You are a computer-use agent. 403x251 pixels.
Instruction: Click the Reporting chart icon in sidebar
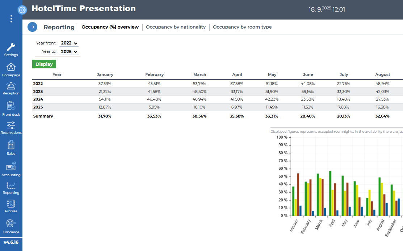[11, 186]
